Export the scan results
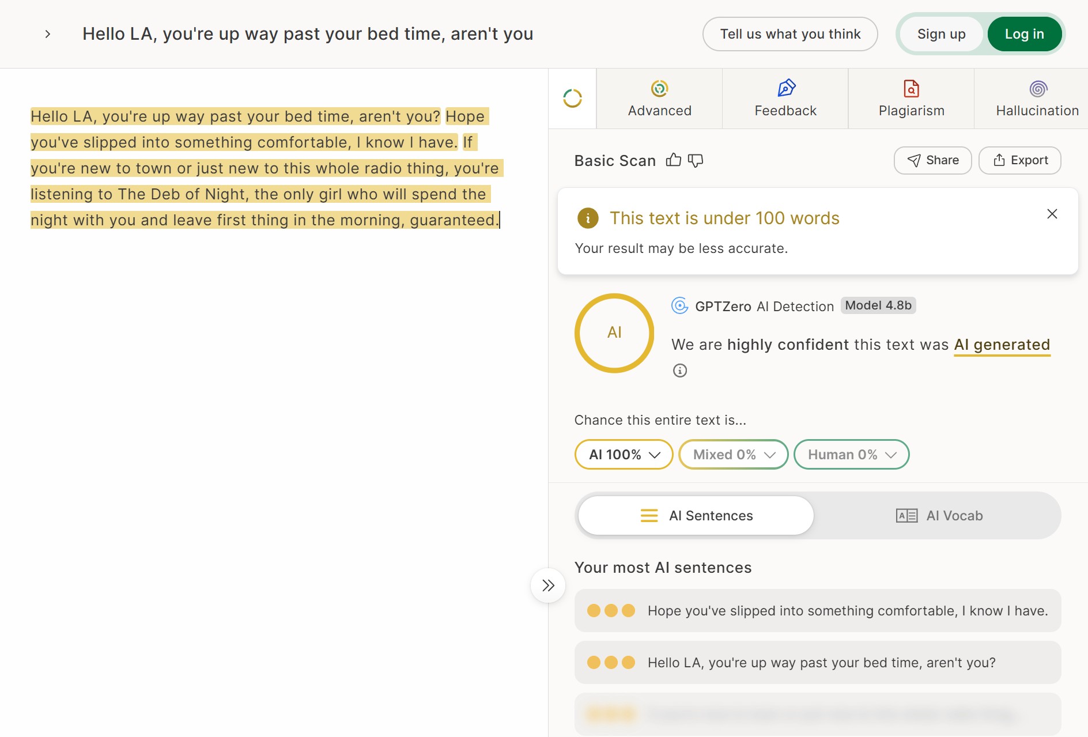Viewport: 1088px width, 737px height. coord(1019,160)
